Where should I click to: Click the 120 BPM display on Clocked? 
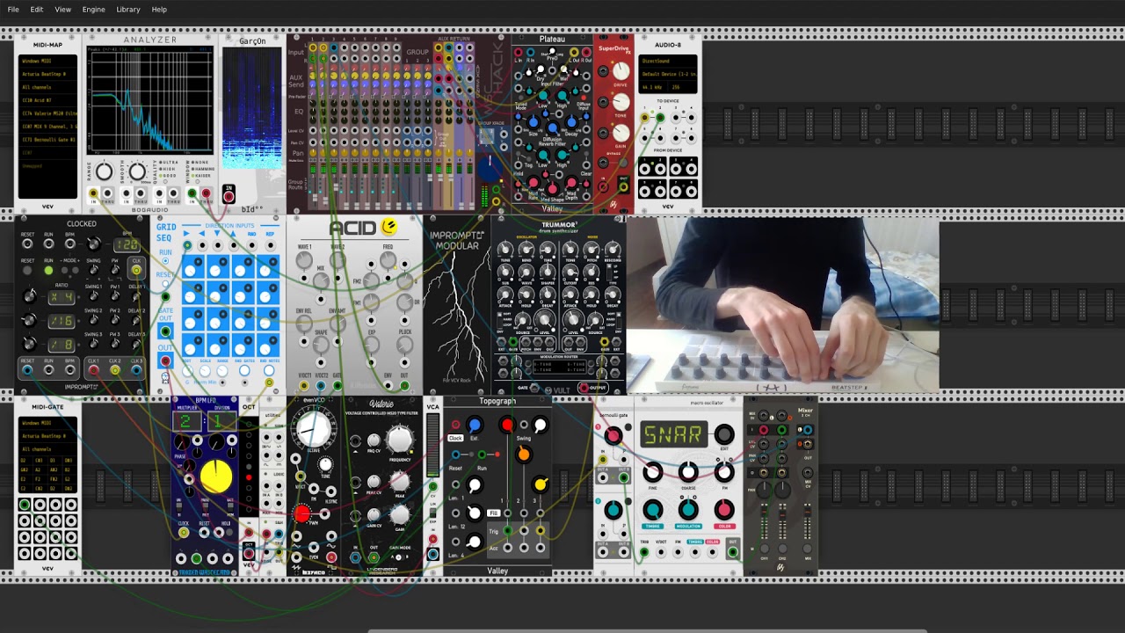127,244
